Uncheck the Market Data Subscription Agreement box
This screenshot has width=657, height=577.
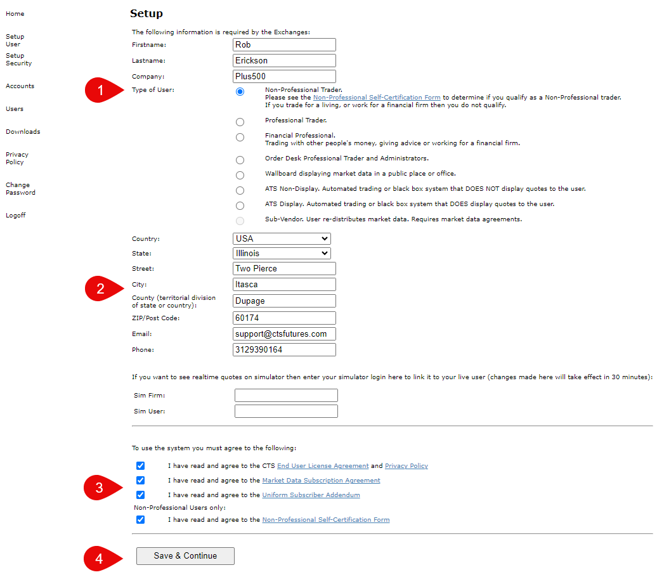point(140,480)
